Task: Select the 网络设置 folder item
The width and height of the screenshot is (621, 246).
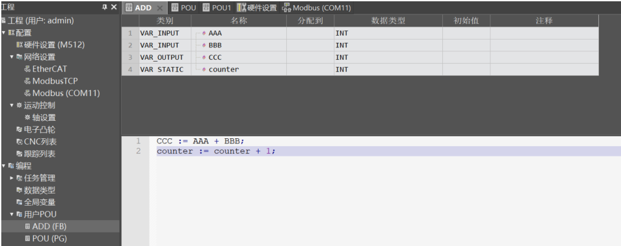Action: (x=40, y=57)
